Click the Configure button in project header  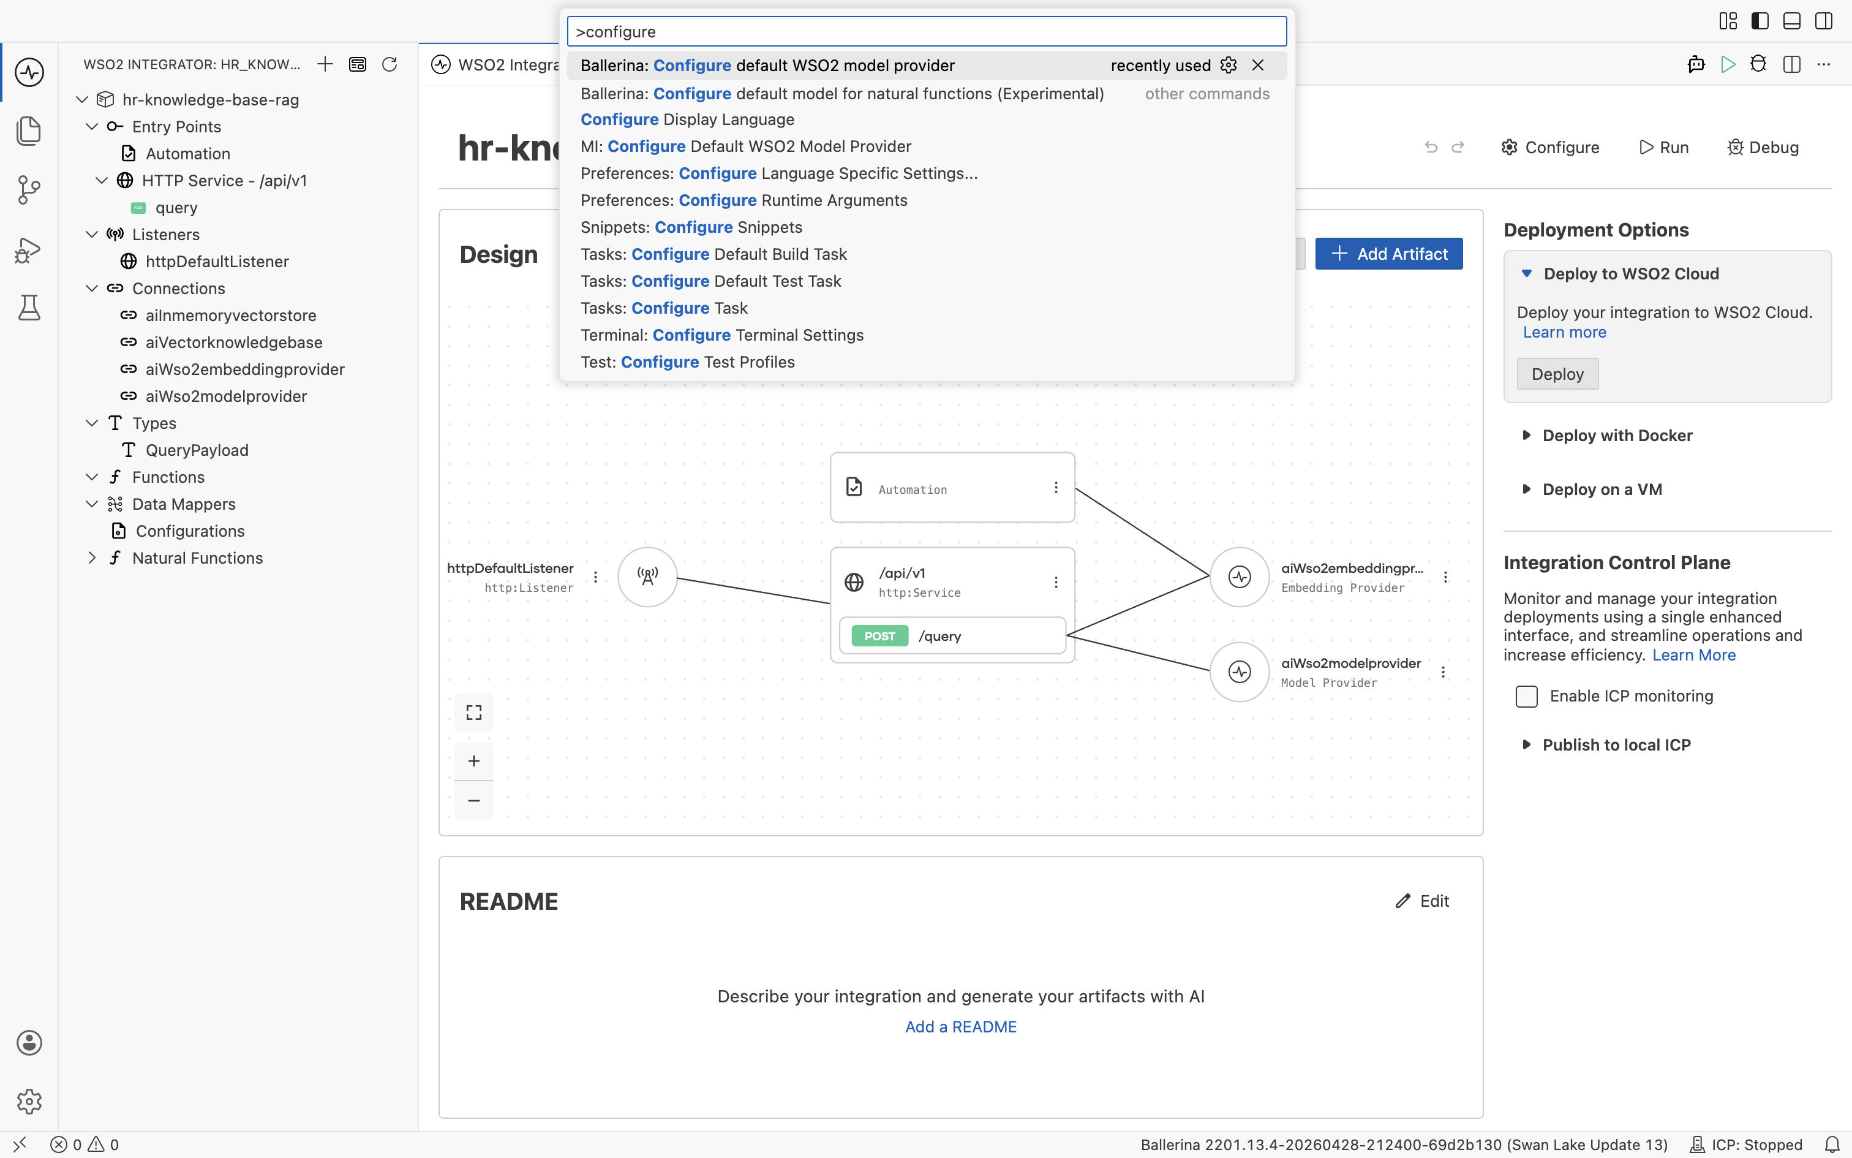pos(1551,147)
